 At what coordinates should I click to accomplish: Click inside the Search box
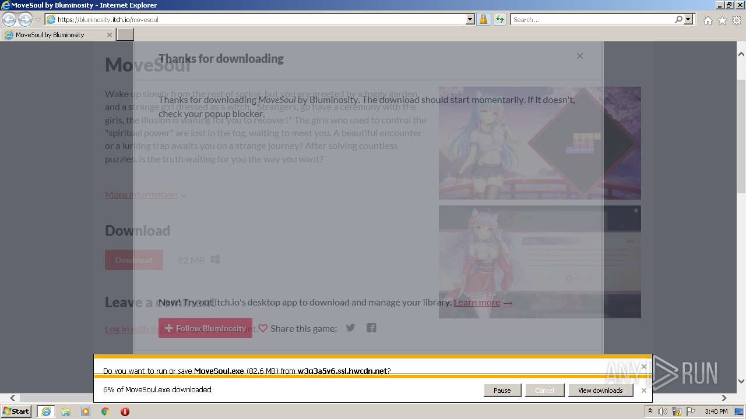click(592, 20)
